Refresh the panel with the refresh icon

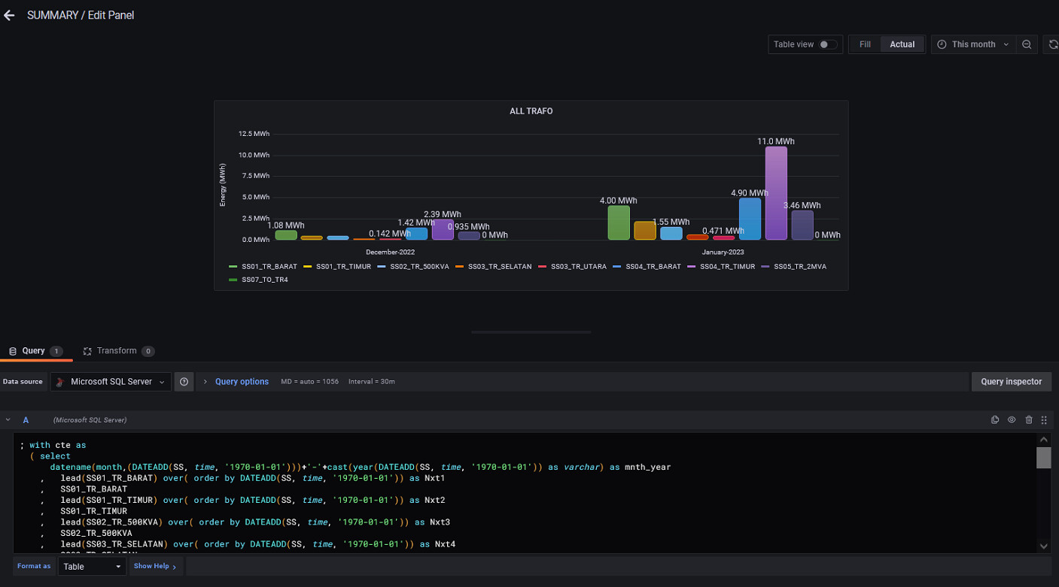pyautogui.click(x=1052, y=44)
